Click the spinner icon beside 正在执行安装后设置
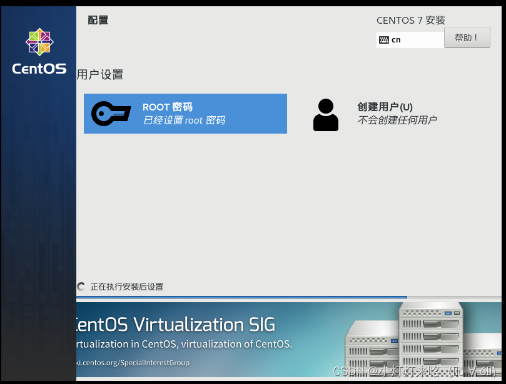 point(81,286)
